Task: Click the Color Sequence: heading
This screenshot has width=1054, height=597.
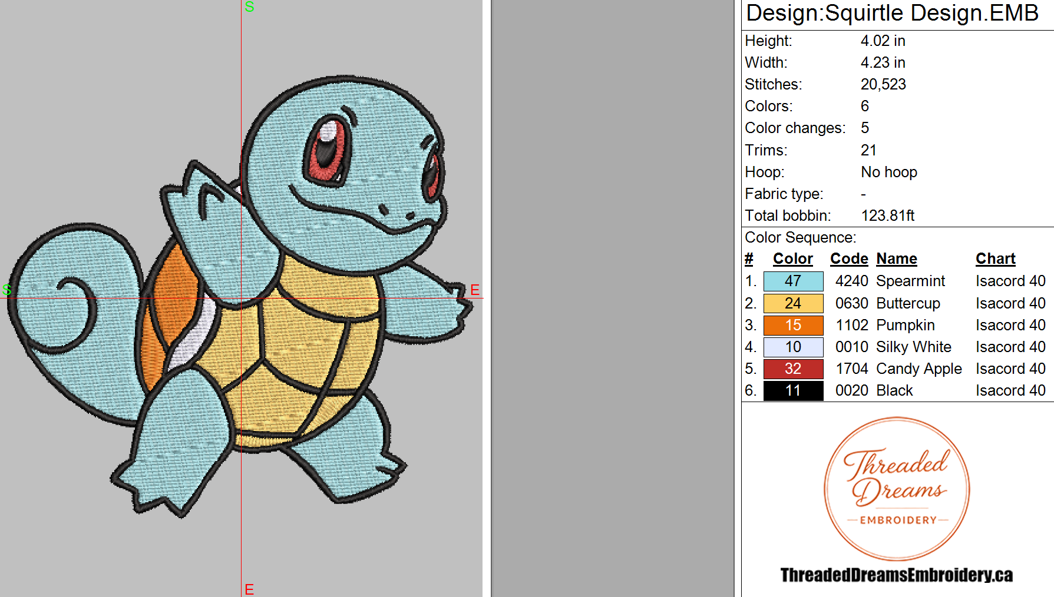Action: point(800,237)
